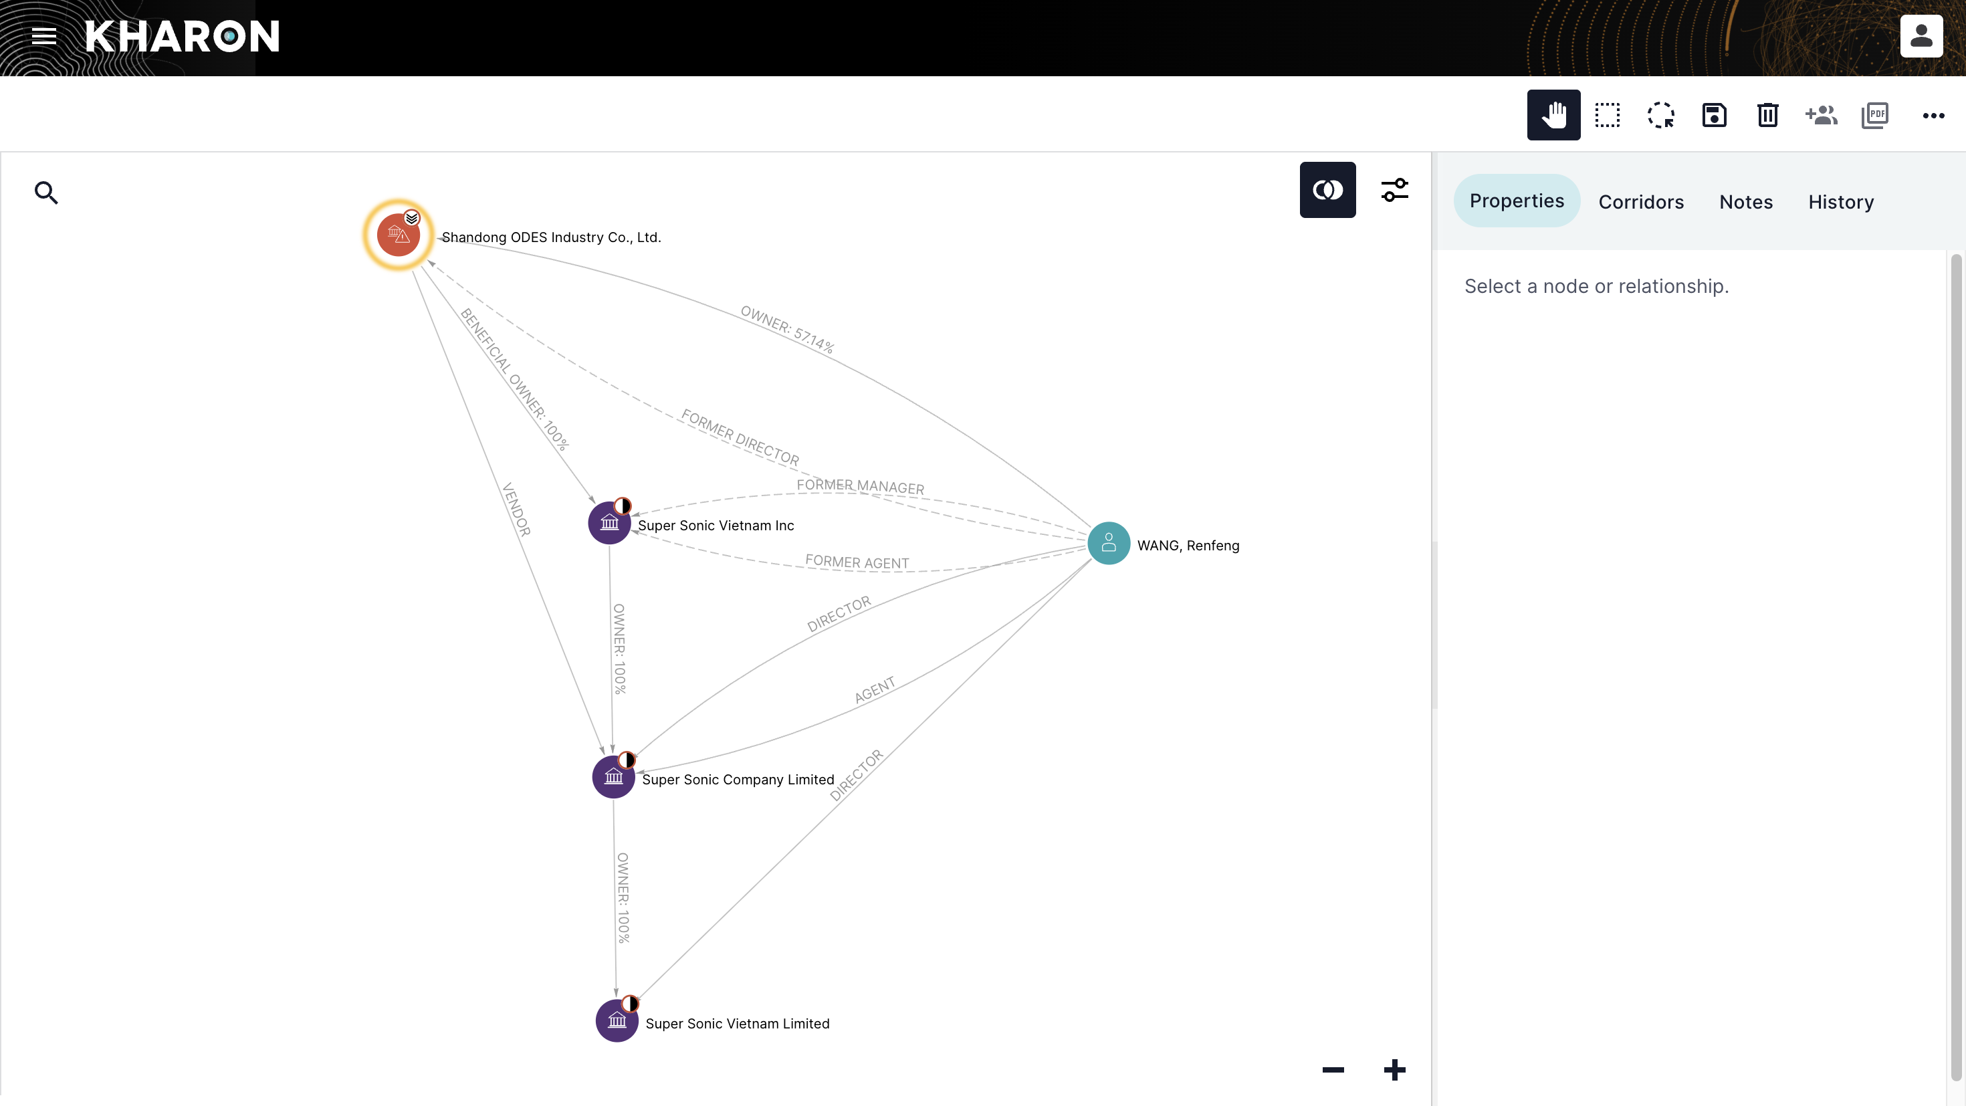
Task: Open the Corridors panel
Action: (1641, 201)
